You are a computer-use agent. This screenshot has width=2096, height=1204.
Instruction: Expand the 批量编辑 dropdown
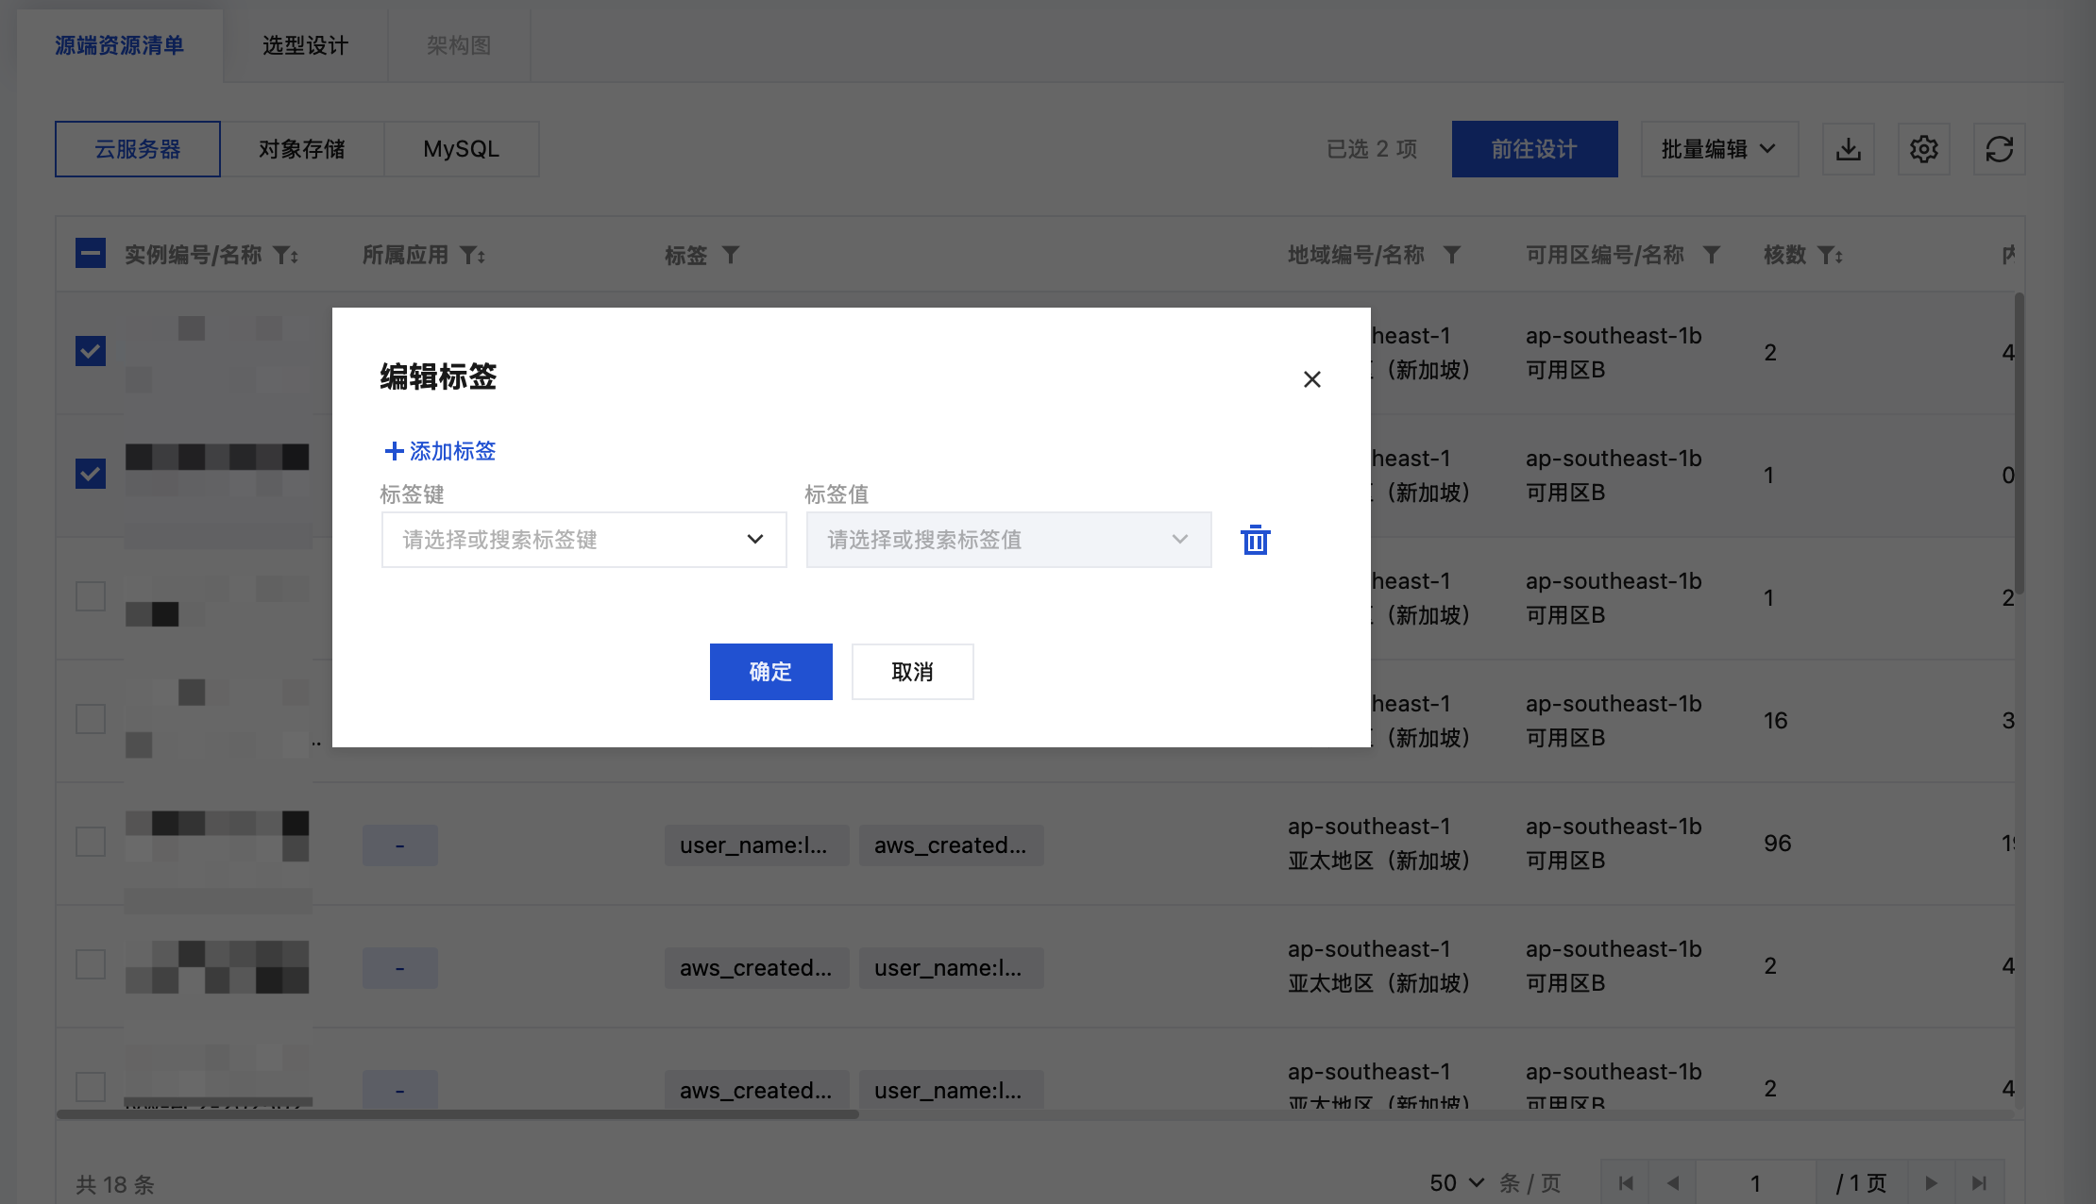coord(1718,149)
